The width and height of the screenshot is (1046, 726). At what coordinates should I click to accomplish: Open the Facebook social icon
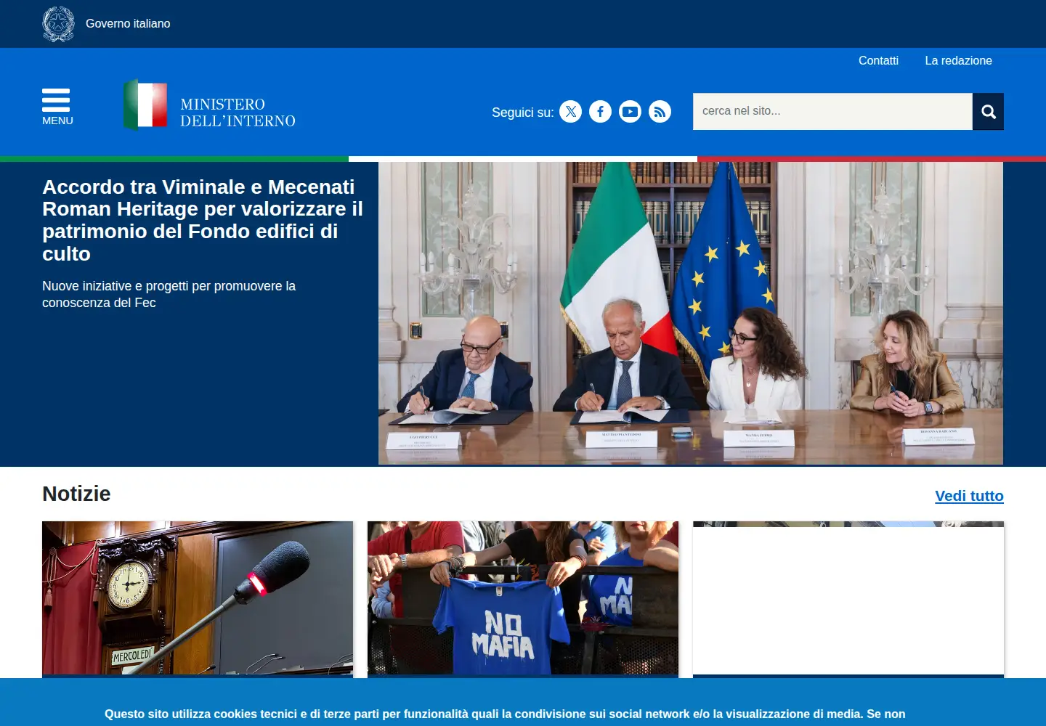600,111
